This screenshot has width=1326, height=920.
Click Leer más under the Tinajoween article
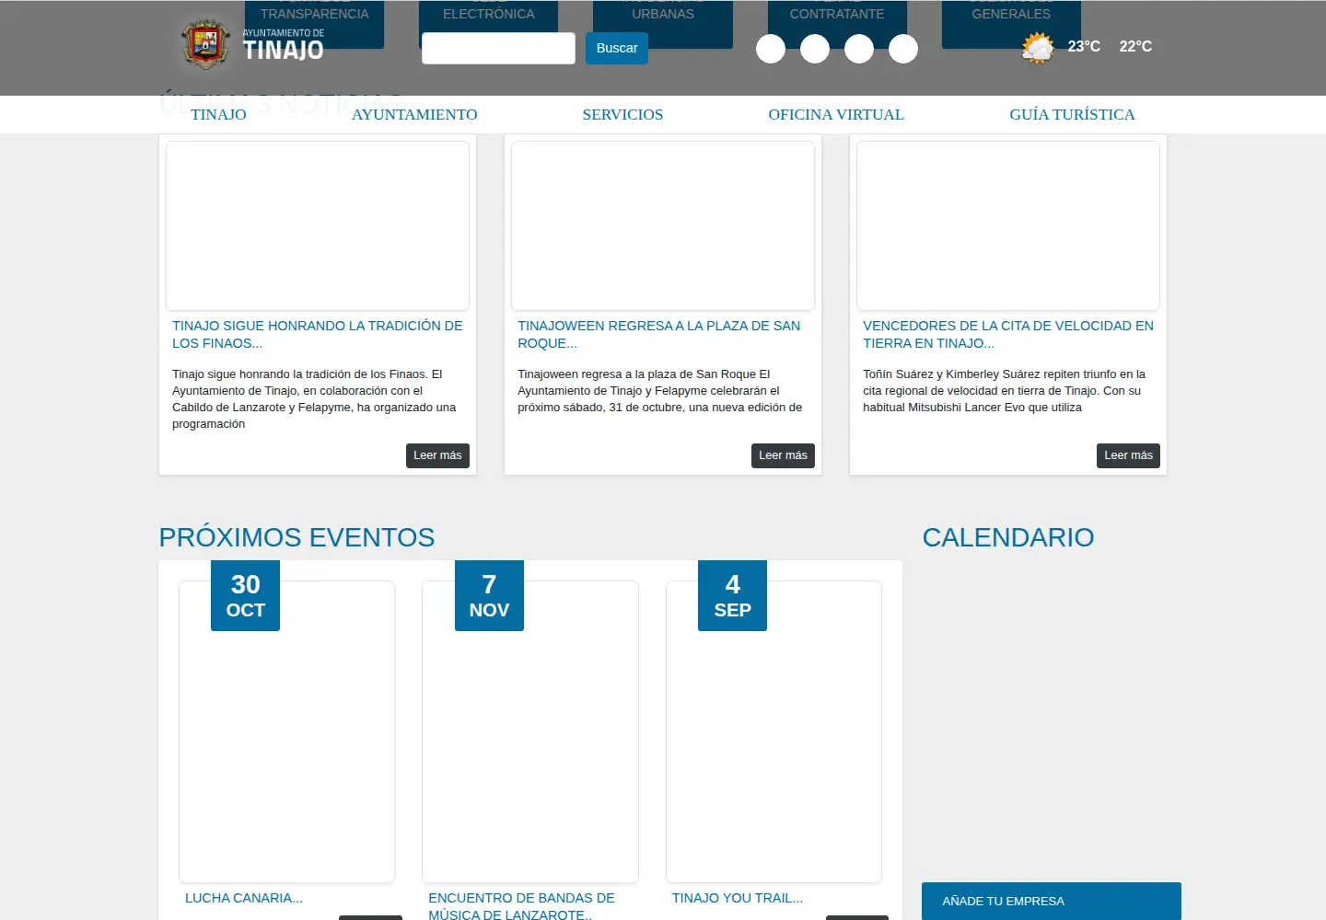point(783,455)
